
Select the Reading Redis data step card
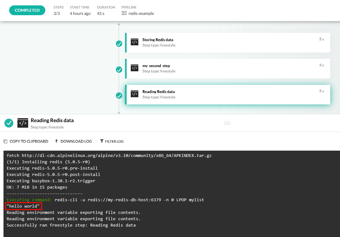[x=228, y=94]
